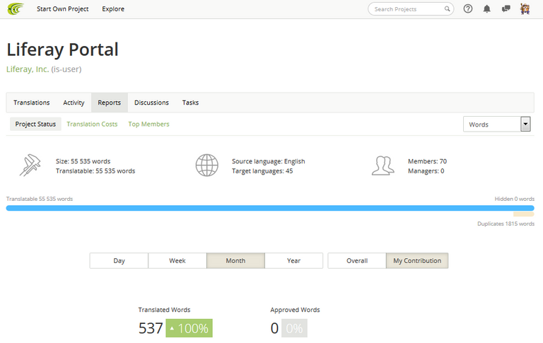Open the help question mark icon
This screenshot has height=343, width=543.
(x=468, y=8)
